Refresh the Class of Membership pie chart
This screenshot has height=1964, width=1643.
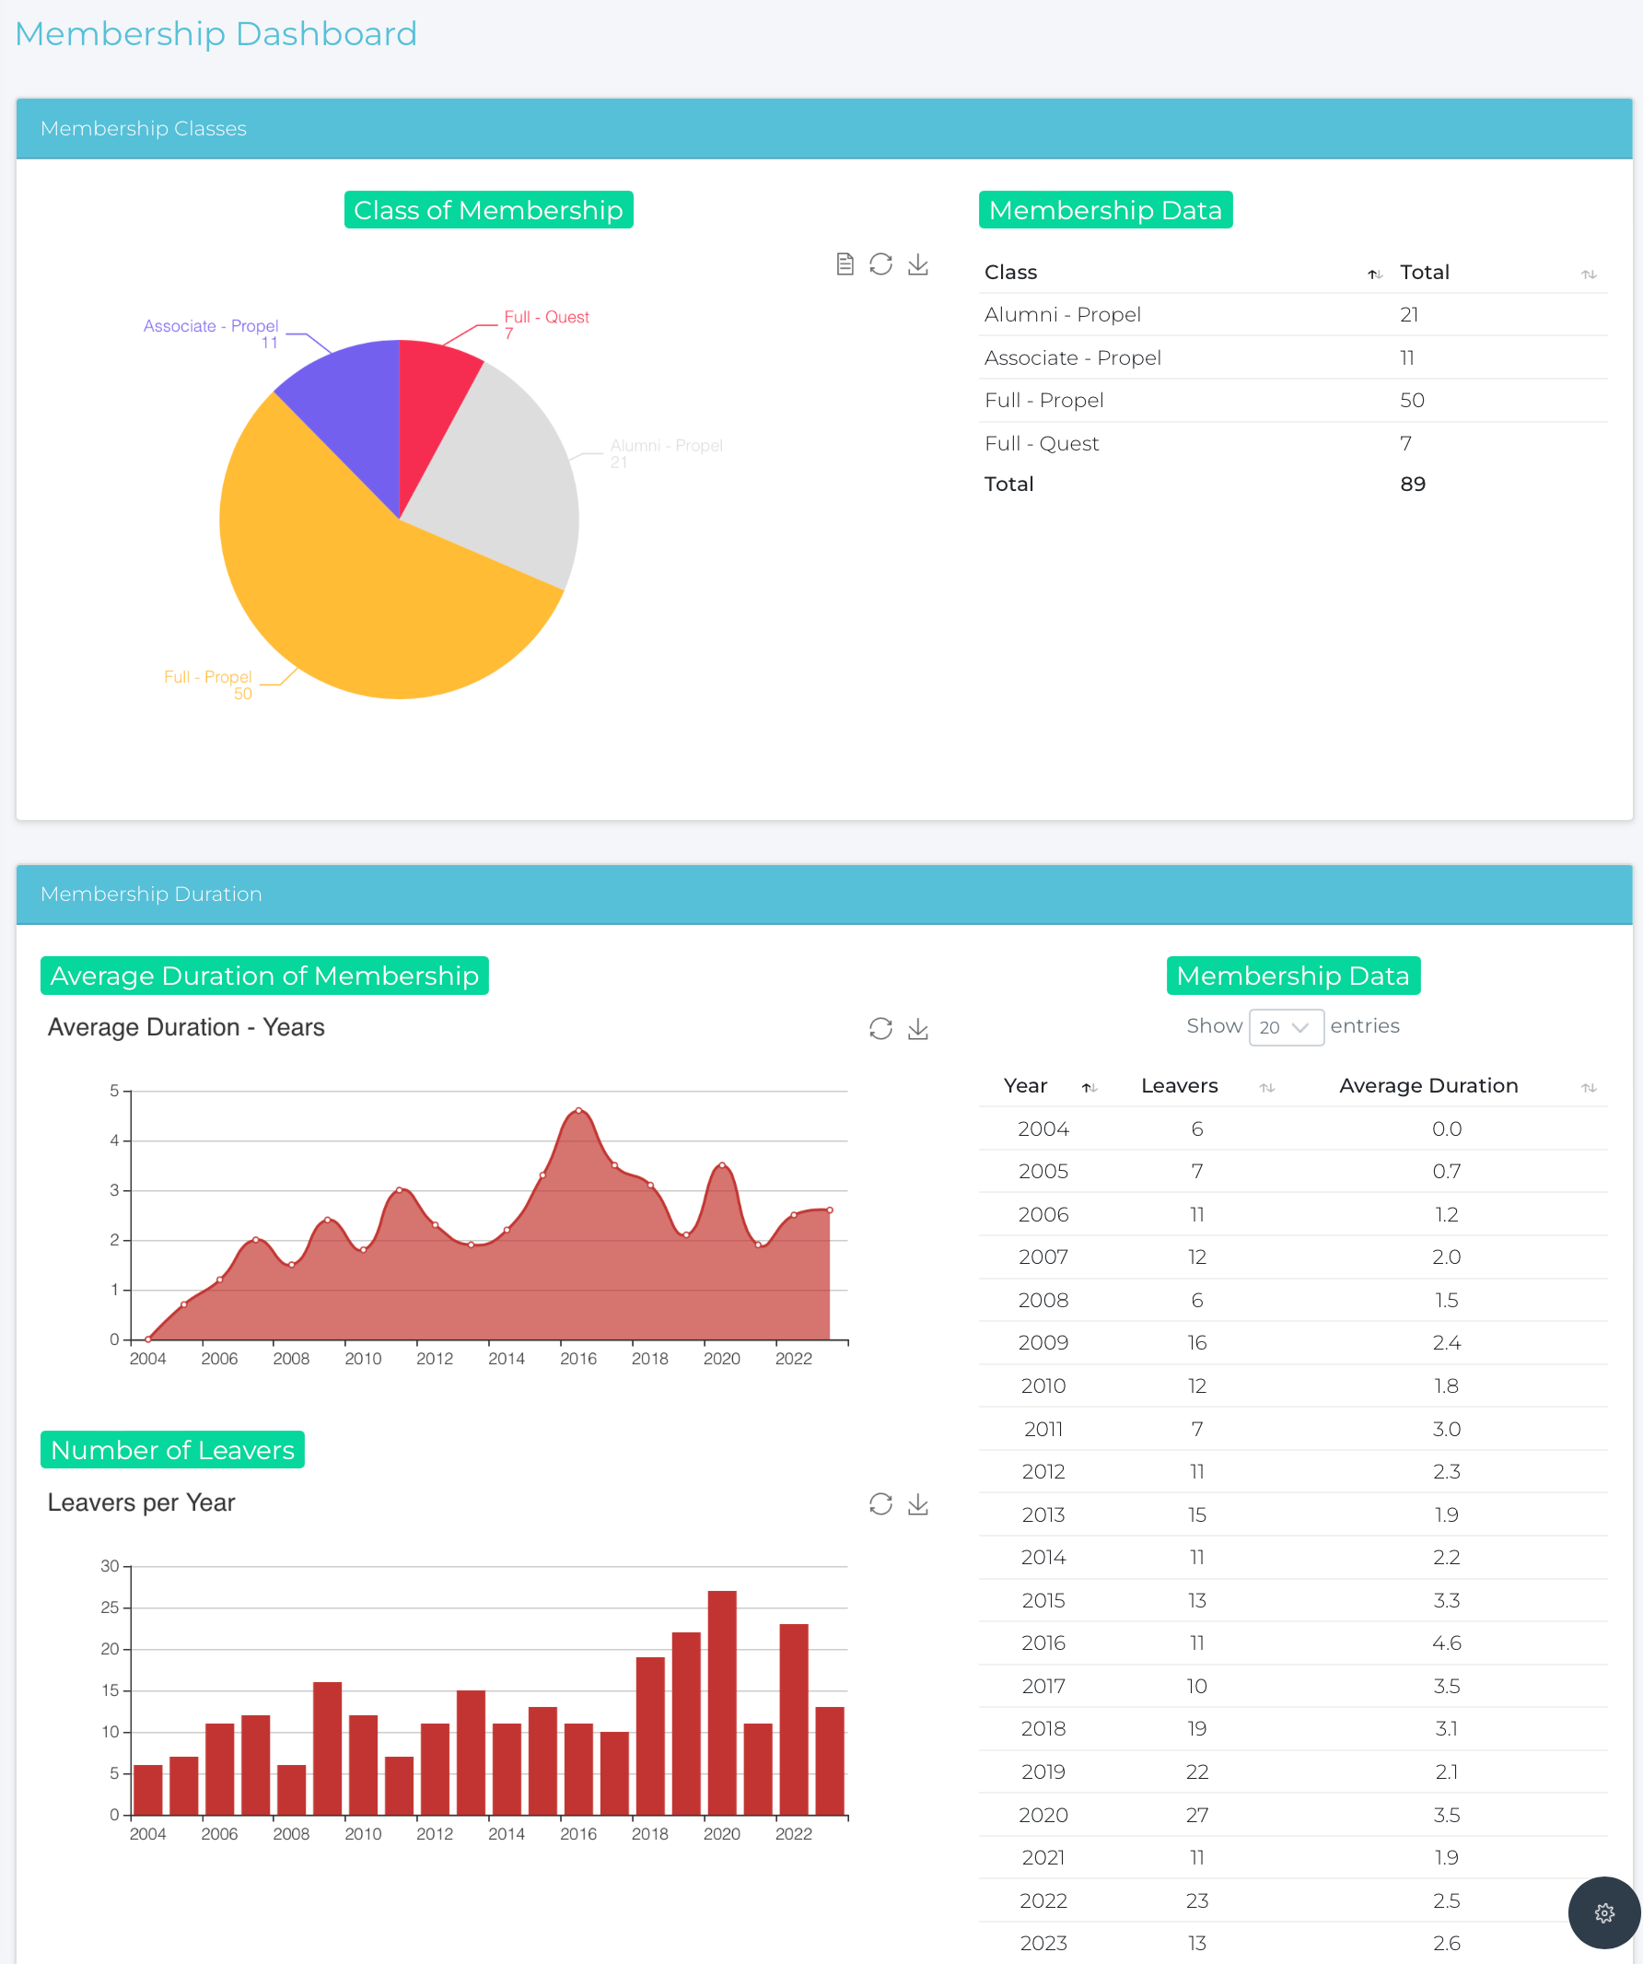(880, 264)
